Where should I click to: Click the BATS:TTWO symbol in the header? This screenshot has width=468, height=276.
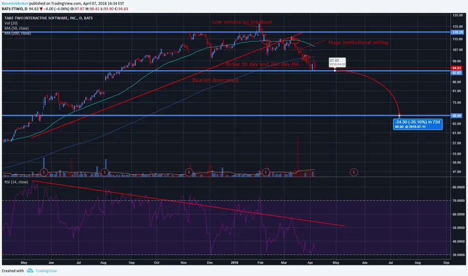13,9
